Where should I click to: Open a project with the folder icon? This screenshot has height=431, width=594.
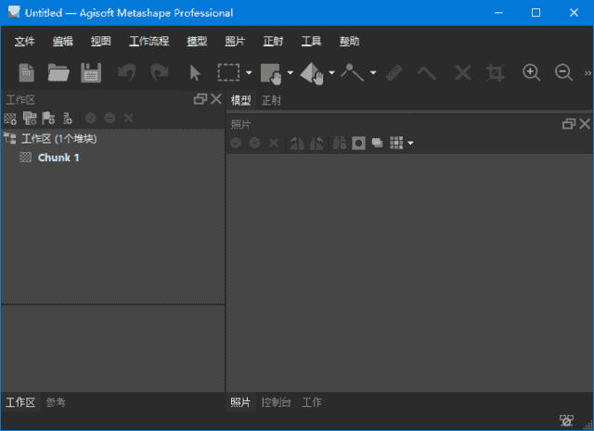(x=58, y=72)
